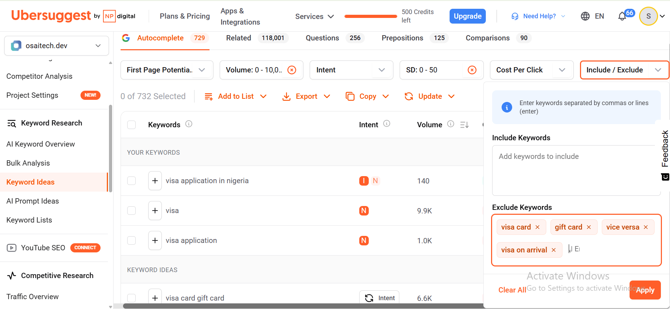The image size is (670, 309).
Task: Expand the Update dropdown
Action: pyautogui.click(x=430, y=96)
